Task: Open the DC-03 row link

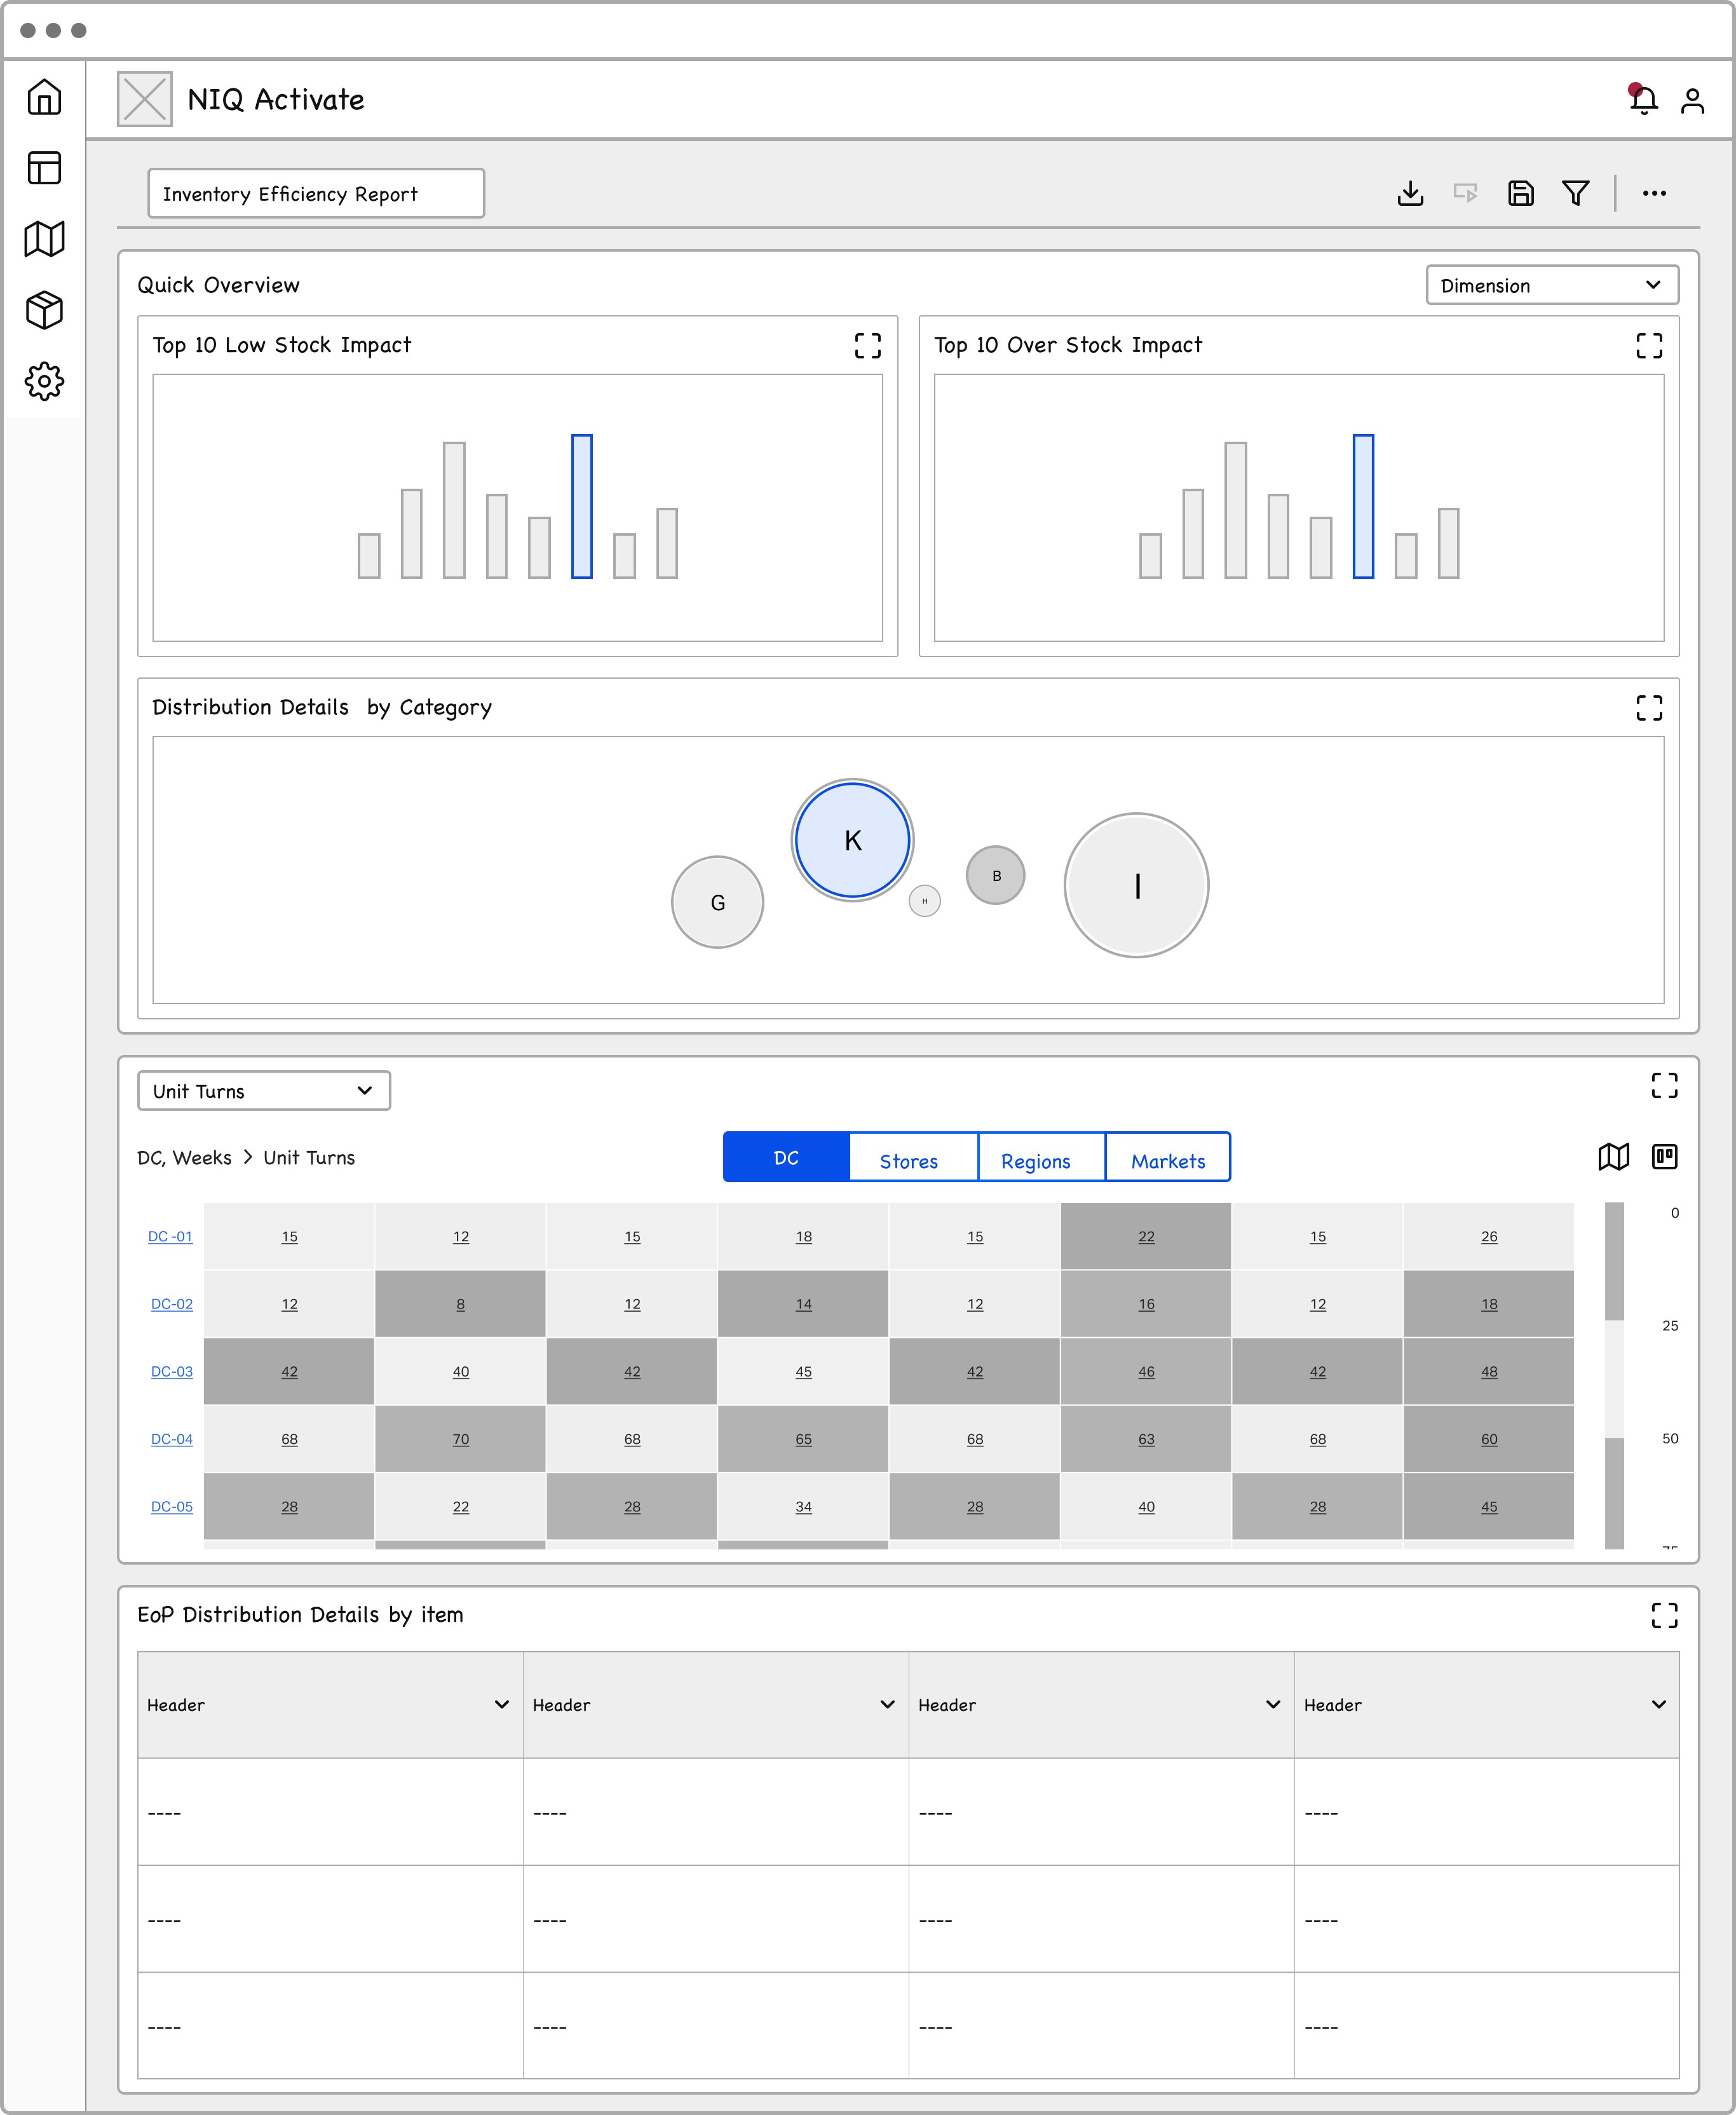Action: (x=171, y=1372)
